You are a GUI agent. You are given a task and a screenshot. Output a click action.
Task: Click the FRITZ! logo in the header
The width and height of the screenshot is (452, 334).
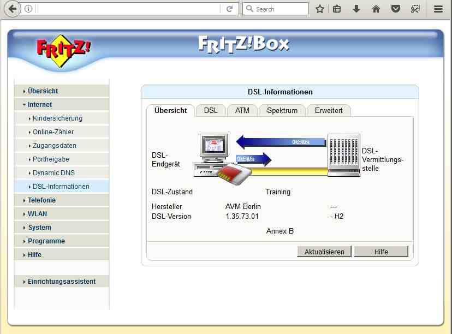[63, 51]
